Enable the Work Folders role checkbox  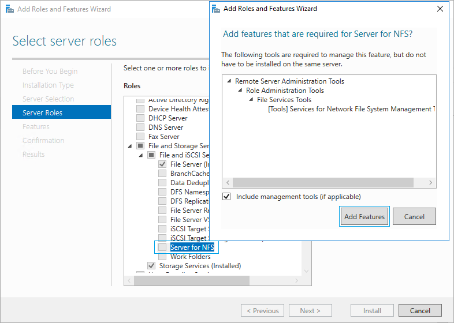(162, 257)
